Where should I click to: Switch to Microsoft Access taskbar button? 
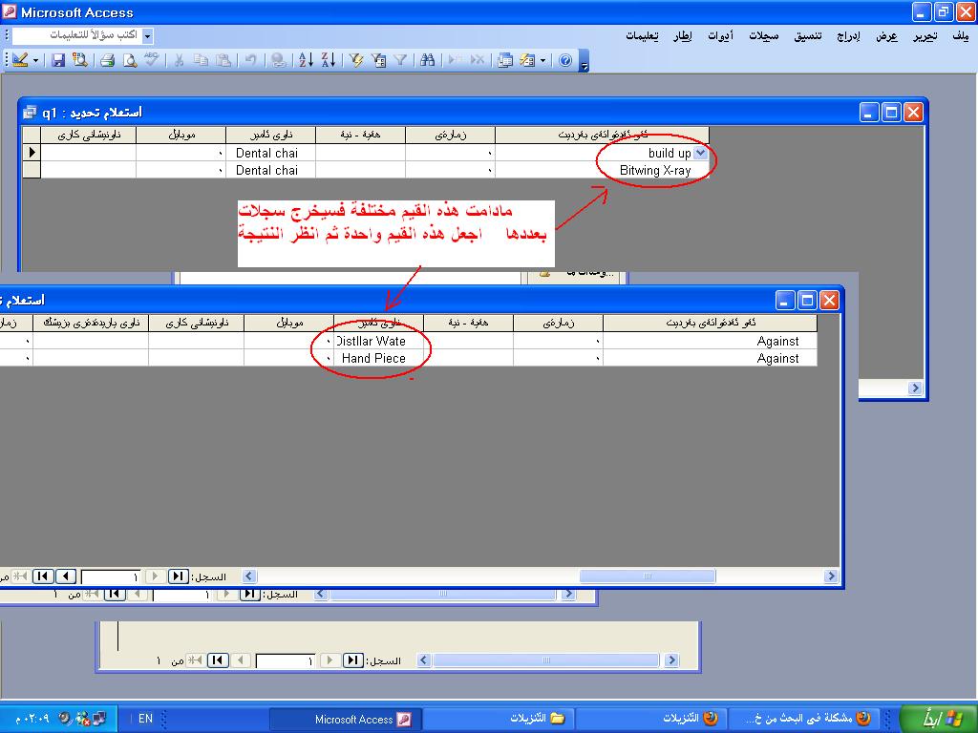346,720
